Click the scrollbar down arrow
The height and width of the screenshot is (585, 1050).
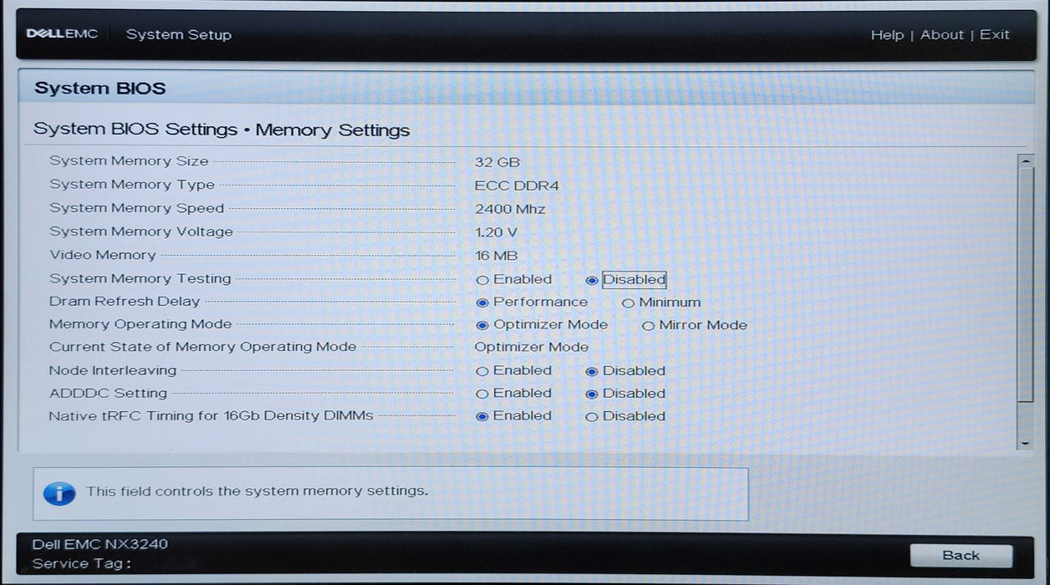tap(1025, 444)
